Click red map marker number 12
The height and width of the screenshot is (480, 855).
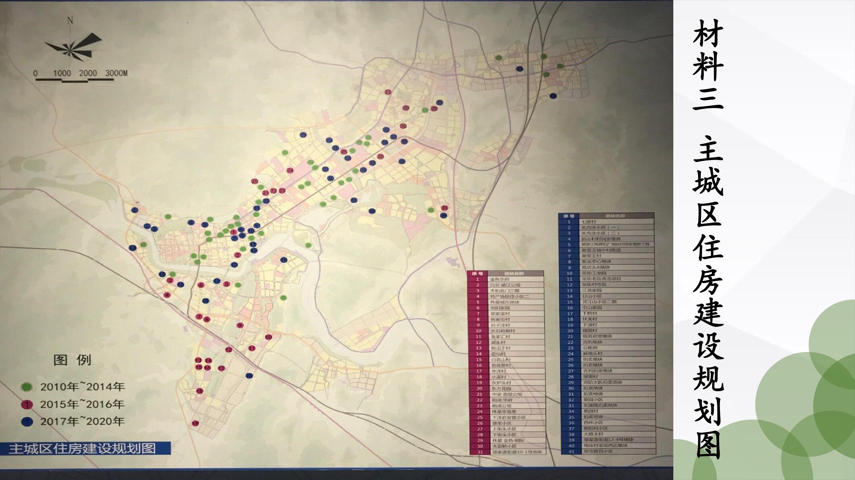click(229, 350)
